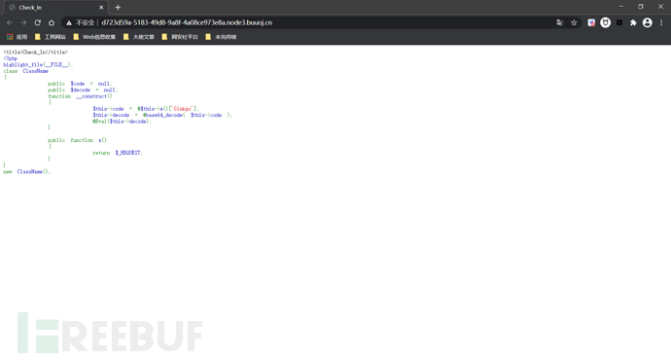Open the Web信息收集 bookmark folder
Viewport: 671px width, 360px height.
[94, 37]
